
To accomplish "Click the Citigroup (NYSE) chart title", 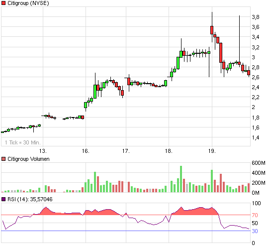I will click(28, 3).
